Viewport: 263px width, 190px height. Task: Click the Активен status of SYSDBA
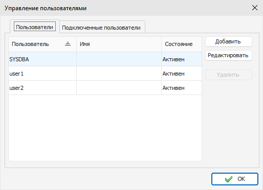pyautogui.click(x=173, y=59)
